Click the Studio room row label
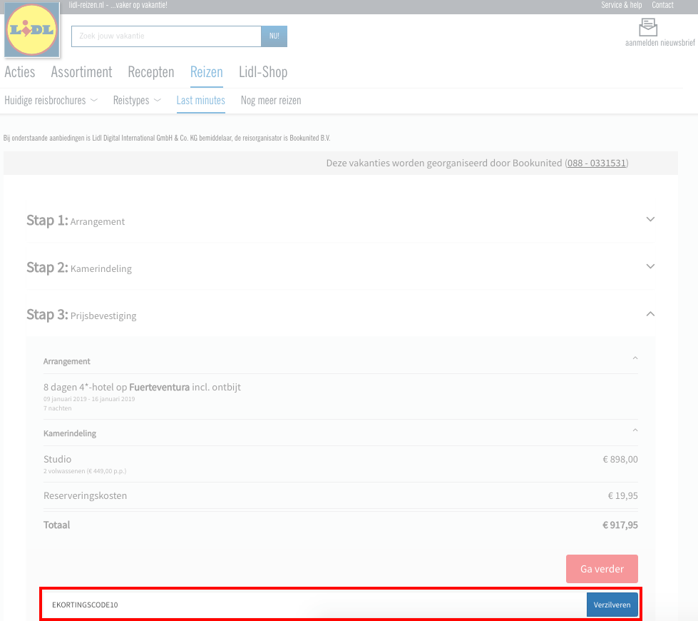698x621 pixels. (58, 459)
